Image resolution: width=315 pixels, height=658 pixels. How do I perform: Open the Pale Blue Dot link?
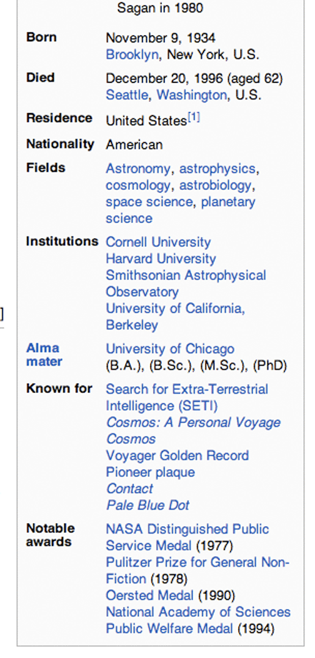click(x=148, y=505)
